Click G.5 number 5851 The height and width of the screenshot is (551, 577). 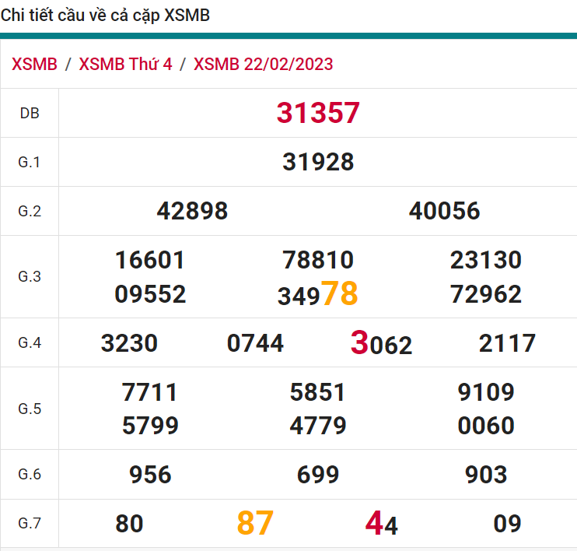pos(317,392)
